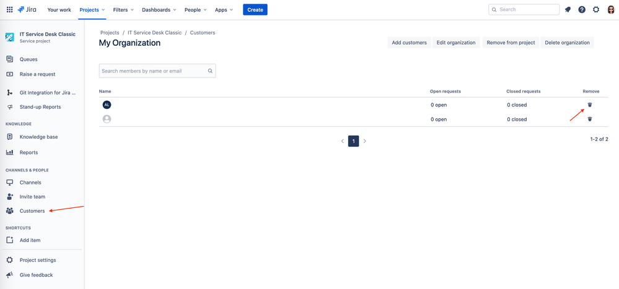The width and height of the screenshot is (619, 289).
Task: Open Give feedback in sidebar
Action: pyautogui.click(x=37, y=275)
